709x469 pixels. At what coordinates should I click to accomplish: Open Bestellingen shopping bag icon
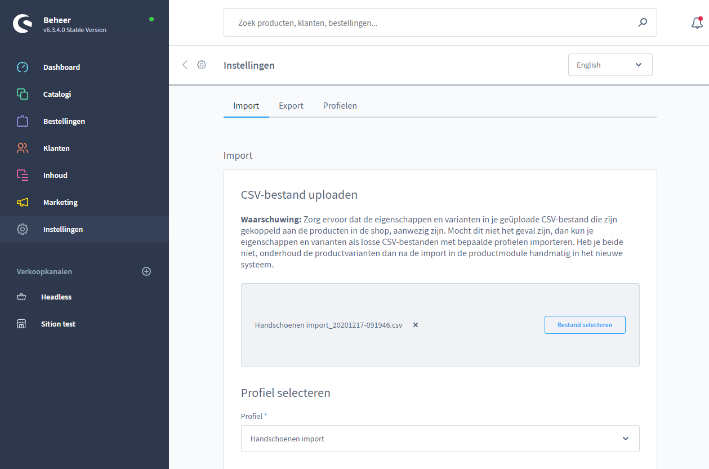click(23, 121)
